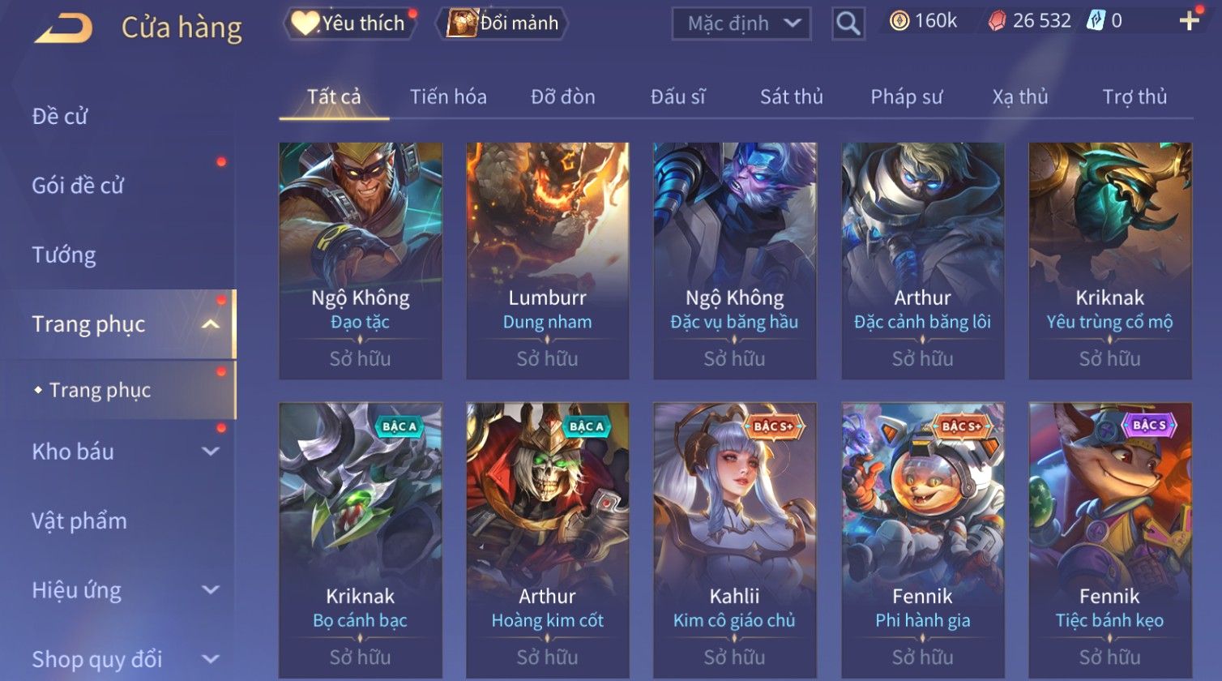1222x681 pixels.
Task: Open Yêu thích heart favorites
Action: (349, 24)
